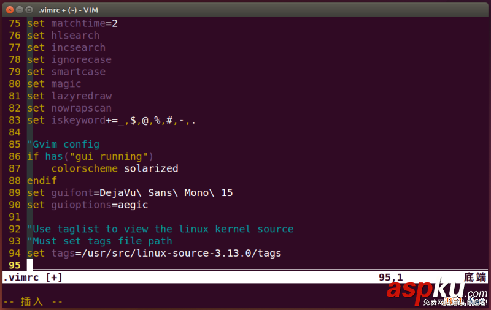Click 'colorscheme' on line 87
491x310 pixels.
pos(85,168)
